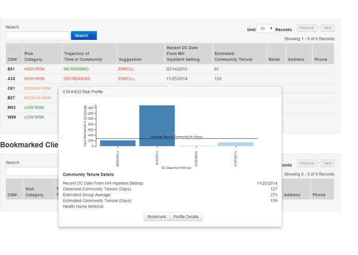358x255 pixels.
Task: Sort by Phone column header in top table
Action: [x=323, y=54]
